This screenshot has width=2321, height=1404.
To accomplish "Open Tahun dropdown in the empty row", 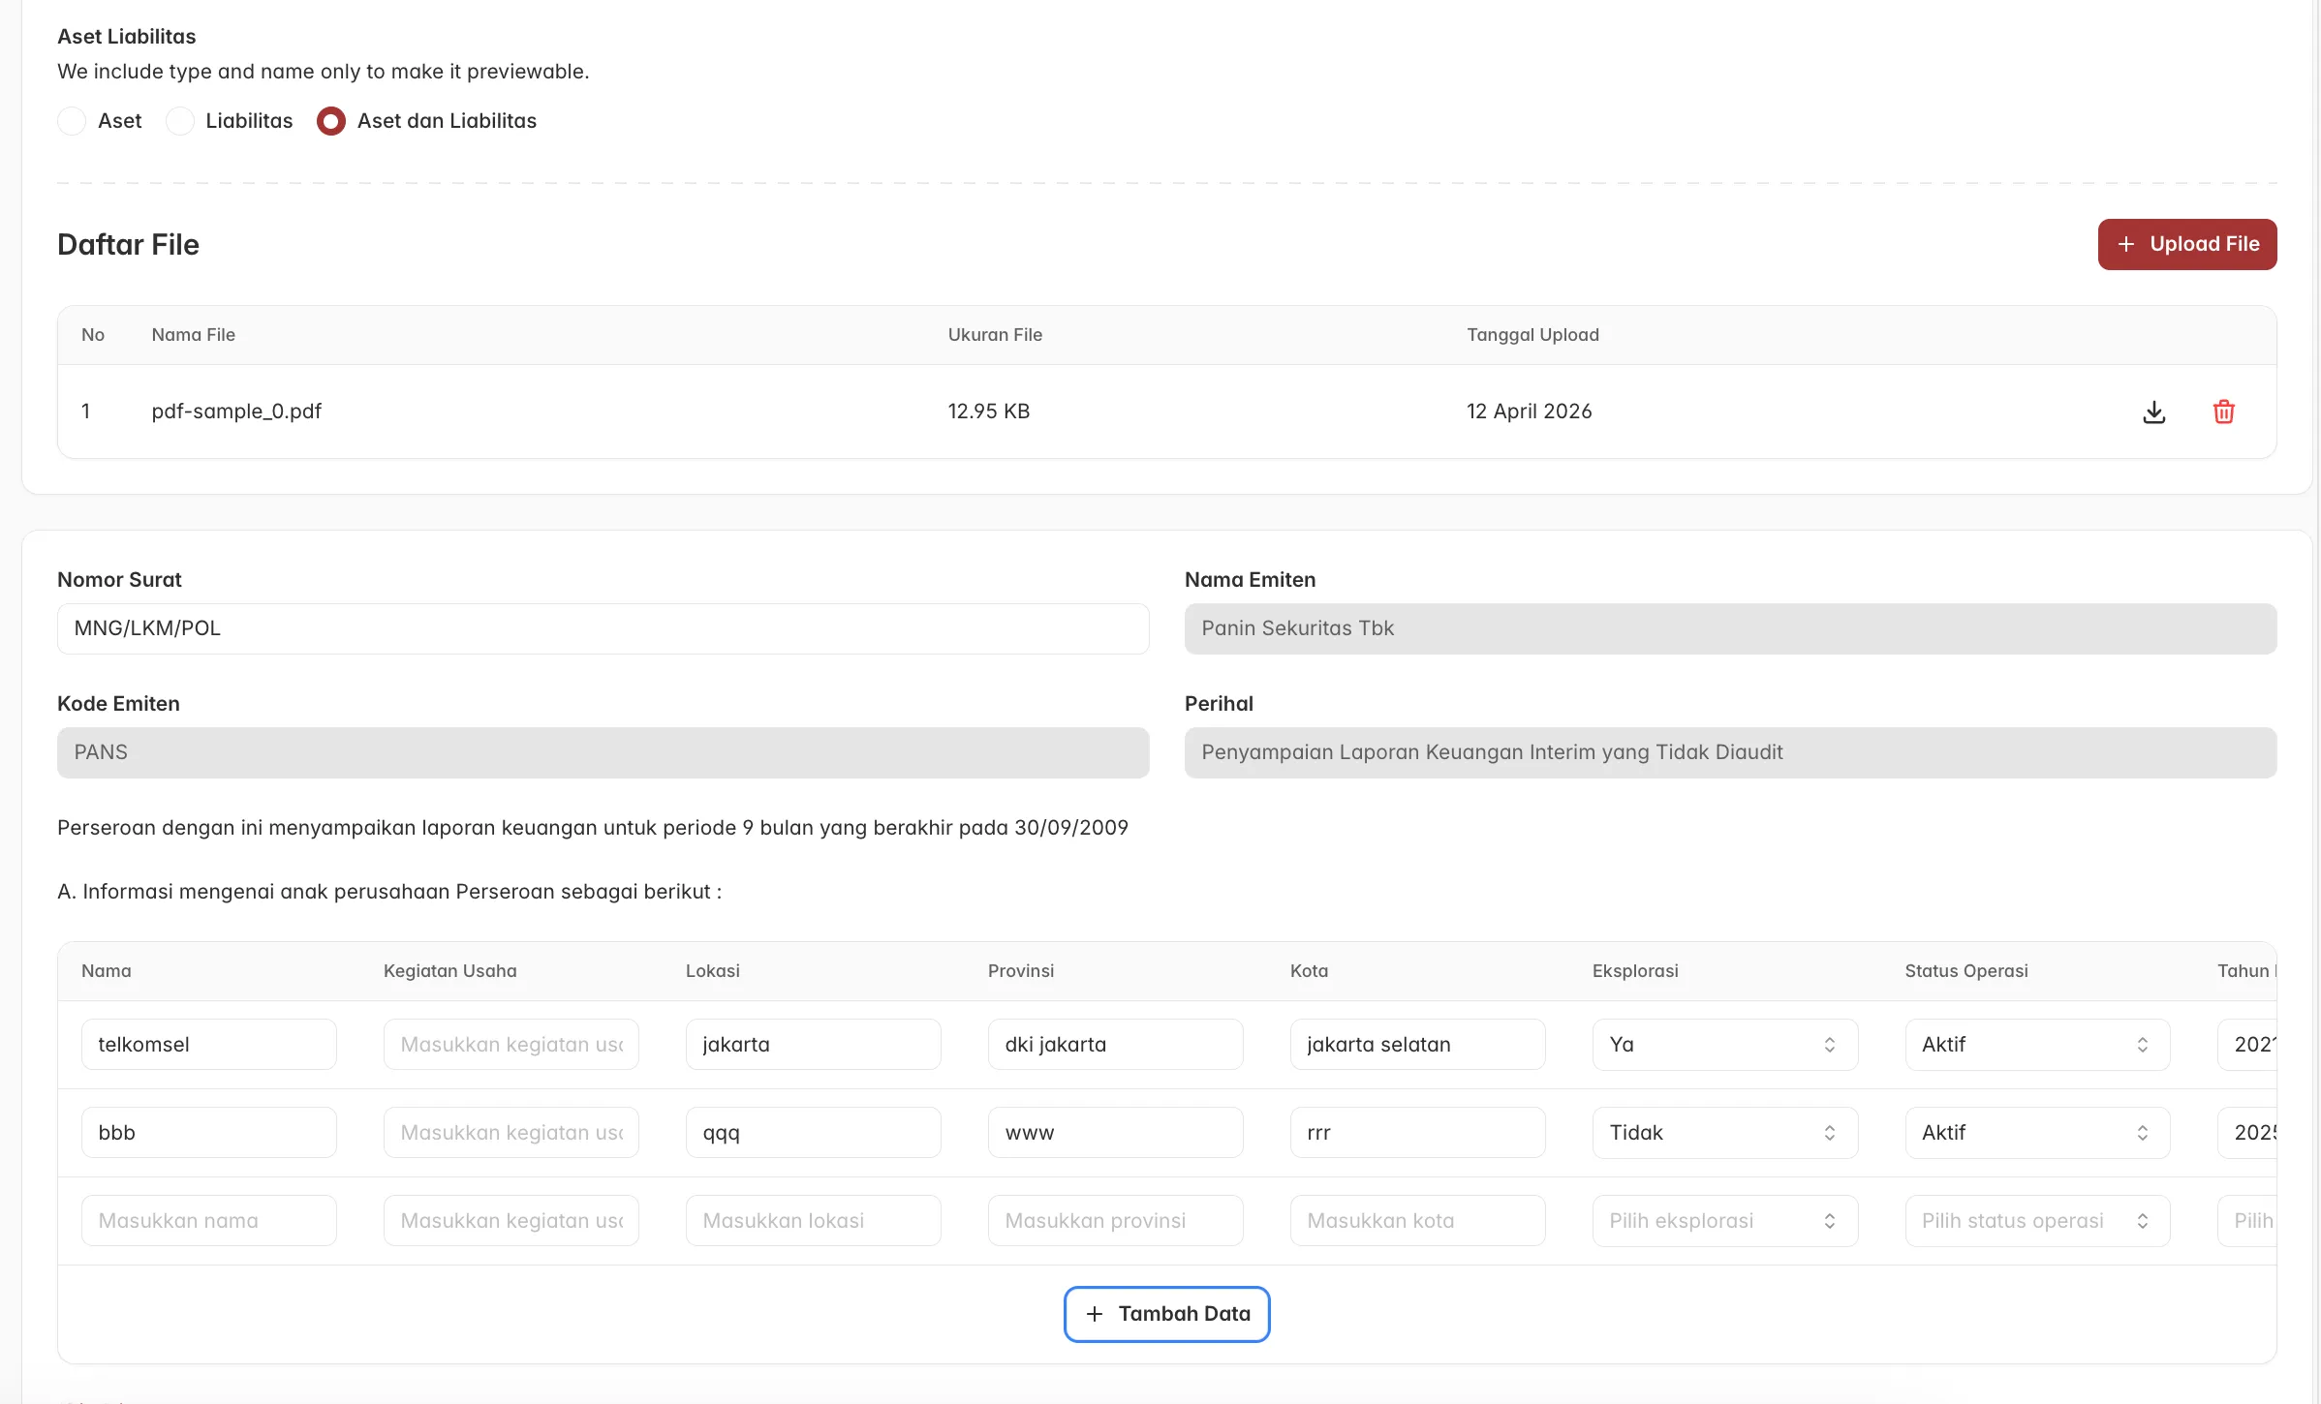I will pyautogui.click(x=2247, y=1221).
